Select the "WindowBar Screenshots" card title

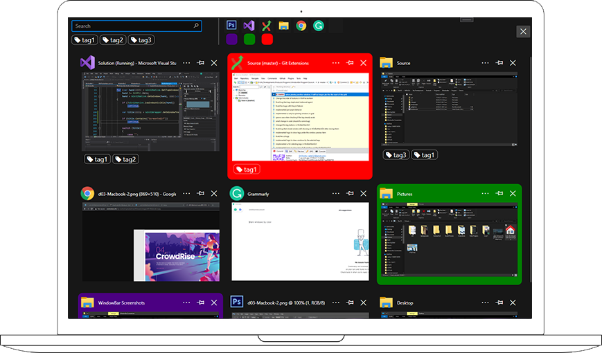(121, 302)
